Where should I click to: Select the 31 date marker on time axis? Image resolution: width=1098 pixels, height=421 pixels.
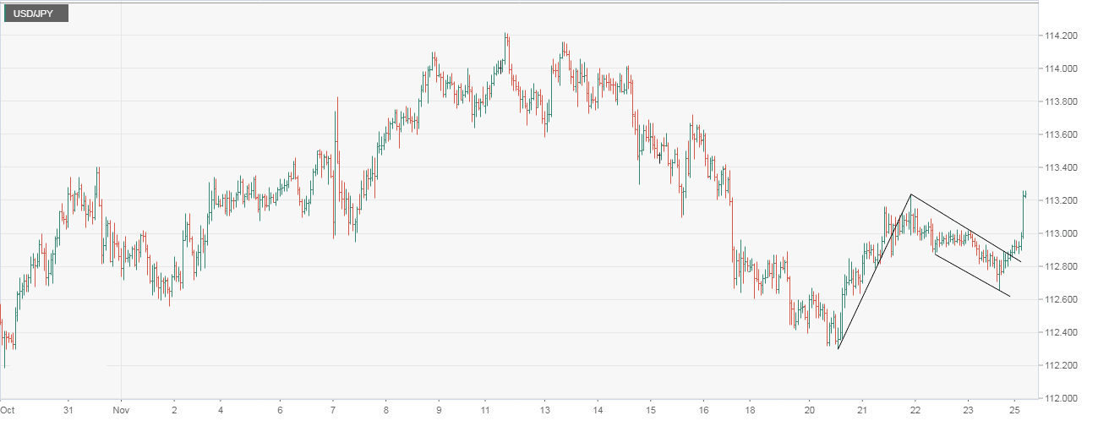click(68, 408)
